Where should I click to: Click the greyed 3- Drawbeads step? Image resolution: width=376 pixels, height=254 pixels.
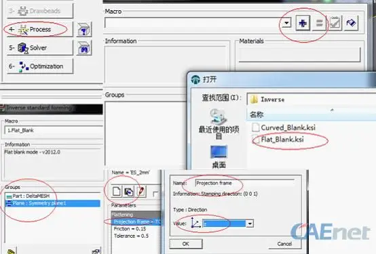pyautogui.click(x=40, y=11)
